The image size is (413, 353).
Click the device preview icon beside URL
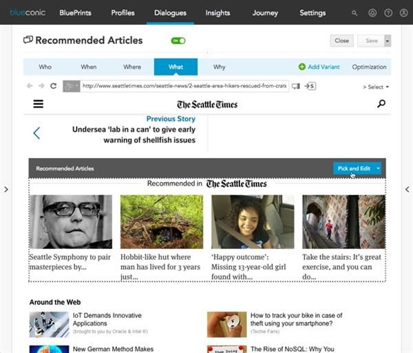[296, 86]
